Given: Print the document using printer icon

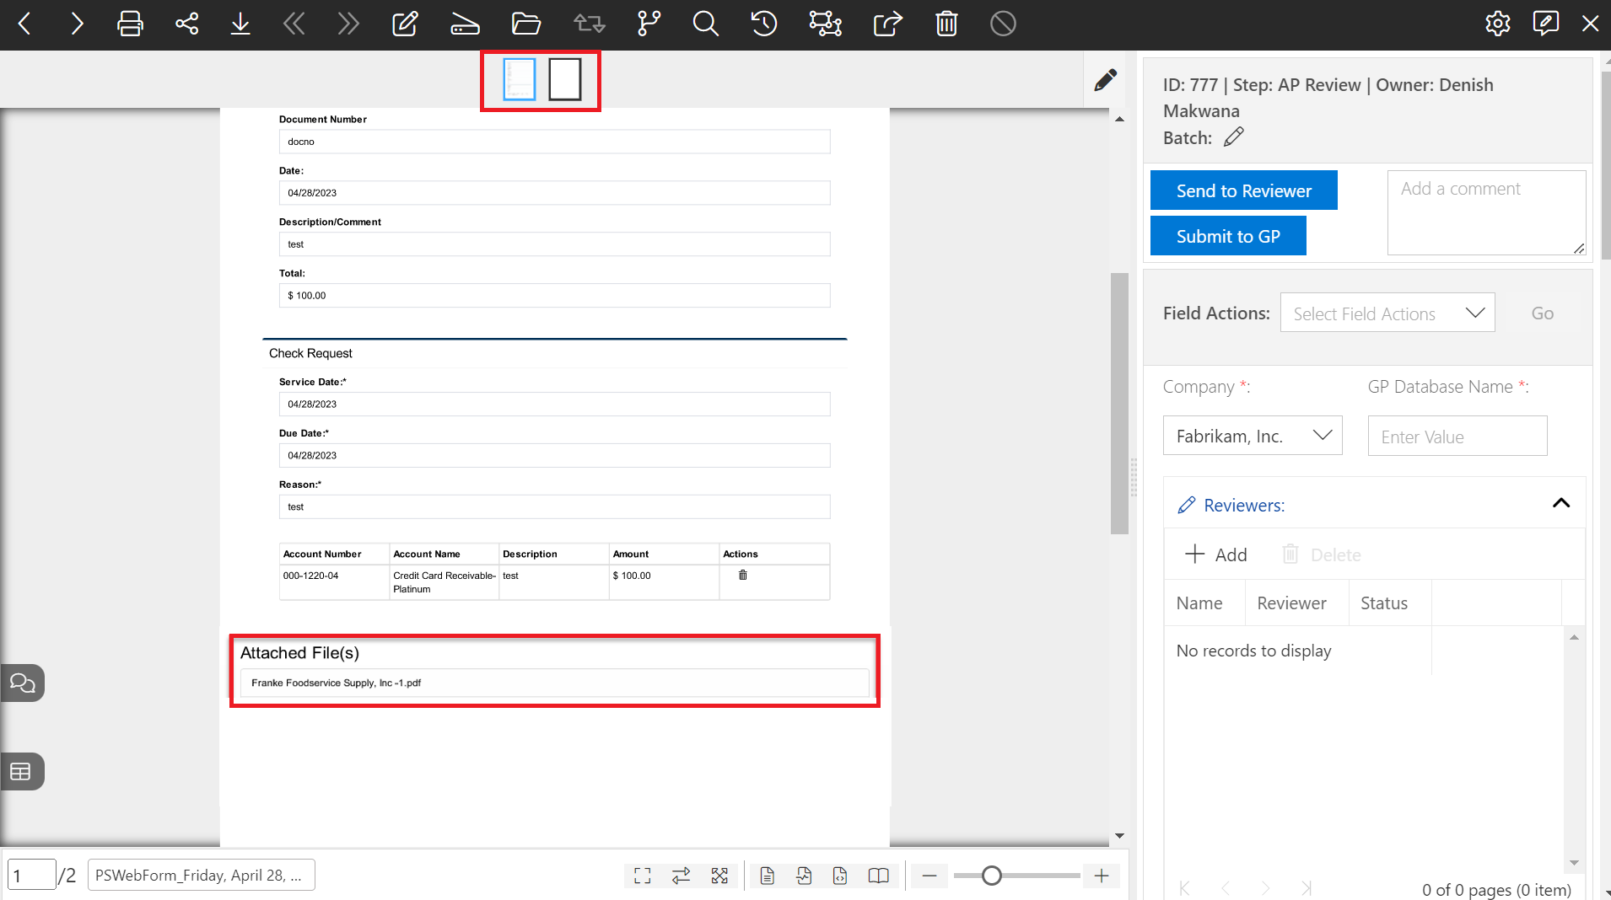Looking at the screenshot, I should (x=130, y=24).
